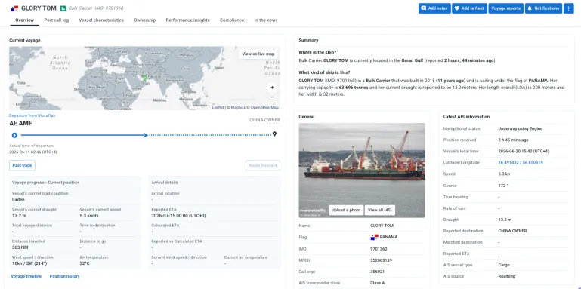This screenshot has height=289, width=581.
Task: Click the Reported ETA value 2026-07-15 00:00
Action: coord(178,215)
